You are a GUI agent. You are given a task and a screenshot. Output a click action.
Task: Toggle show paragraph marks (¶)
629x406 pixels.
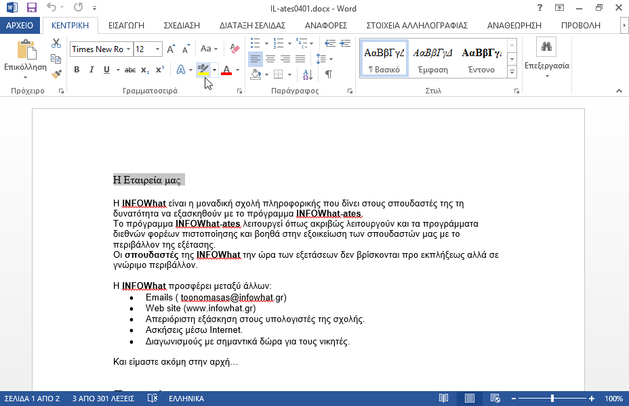pyautogui.click(x=328, y=74)
